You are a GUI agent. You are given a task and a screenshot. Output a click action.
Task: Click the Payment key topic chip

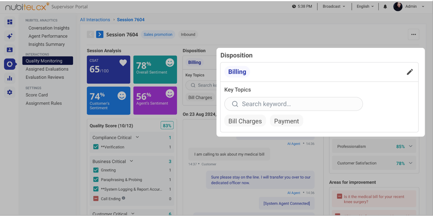click(x=287, y=121)
